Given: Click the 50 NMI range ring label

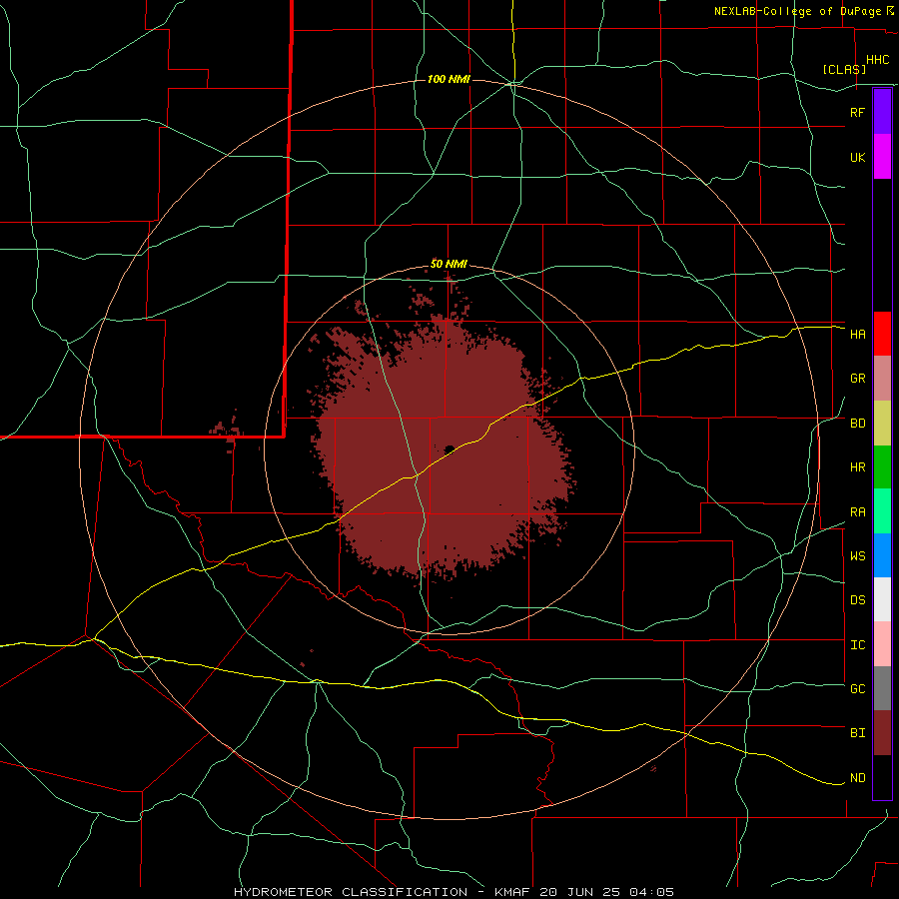Looking at the screenshot, I should 449,264.
